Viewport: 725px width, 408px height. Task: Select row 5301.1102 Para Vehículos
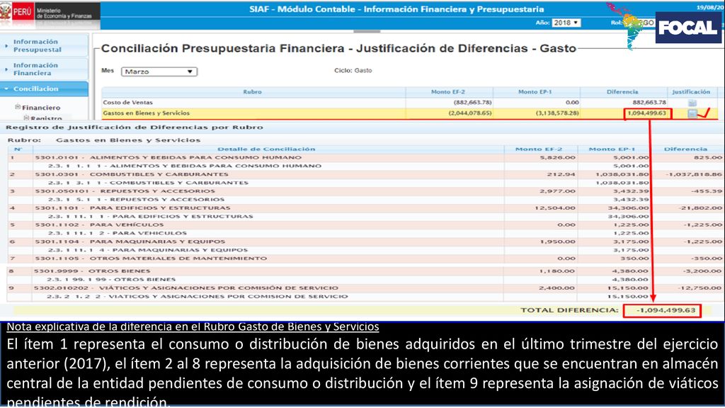(365, 225)
